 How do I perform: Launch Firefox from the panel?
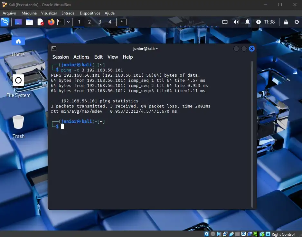pyautogui.click(x=51, y=22)
